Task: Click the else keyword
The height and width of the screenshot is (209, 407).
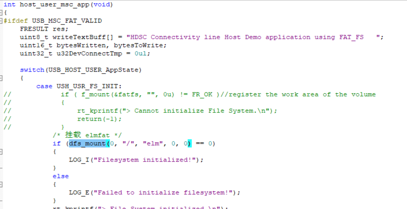Action: pyautogui.click(x=61, y=176)
